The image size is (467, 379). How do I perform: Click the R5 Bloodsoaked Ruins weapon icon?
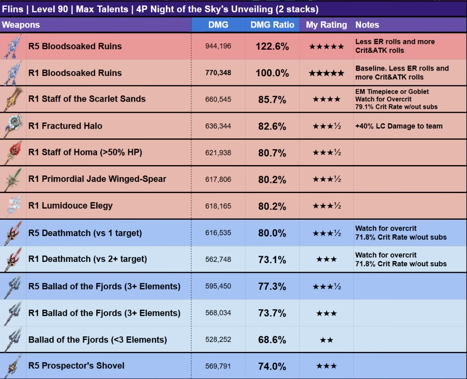[x=13, y=46]
